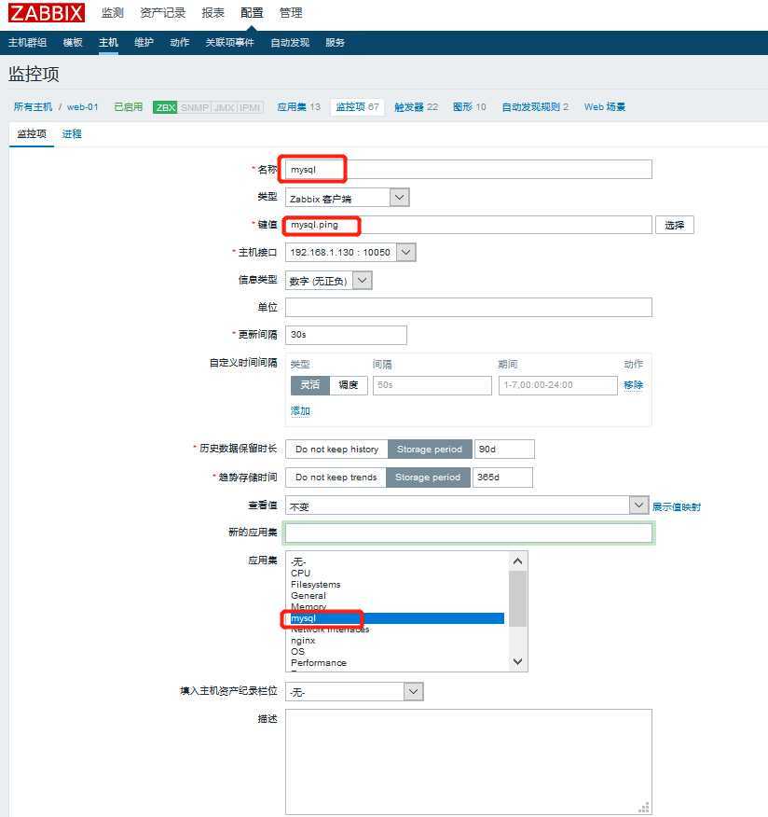Image resolution: width=768 pixels, height=817 pixels.
Task: Click 应用集 list scroll down arrow
Action: click(x=517, y=661)
